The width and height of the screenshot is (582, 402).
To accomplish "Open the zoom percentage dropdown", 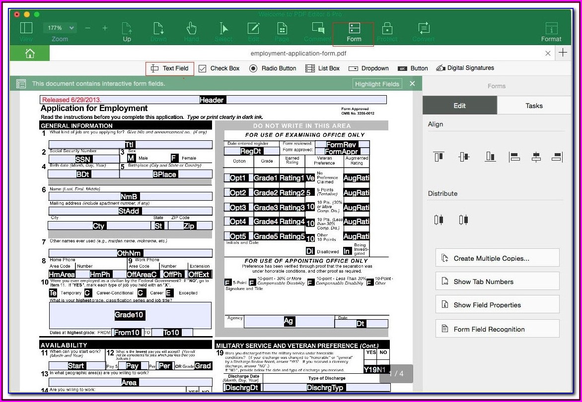I will 59,28.
